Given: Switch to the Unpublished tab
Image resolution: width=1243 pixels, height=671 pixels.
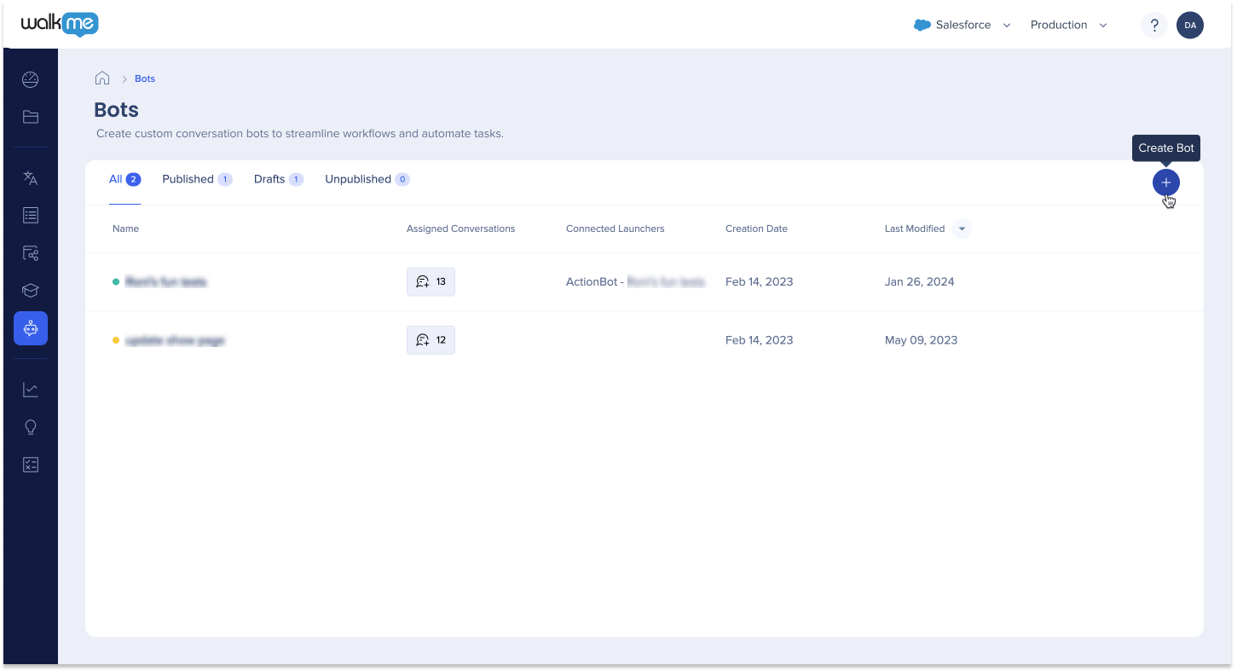Looking at the screenshot, I should (x=367, y=180).
